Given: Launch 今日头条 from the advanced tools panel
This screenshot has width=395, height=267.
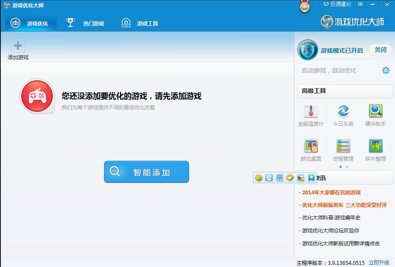Looking at the screenshot, I should (343, 114).
